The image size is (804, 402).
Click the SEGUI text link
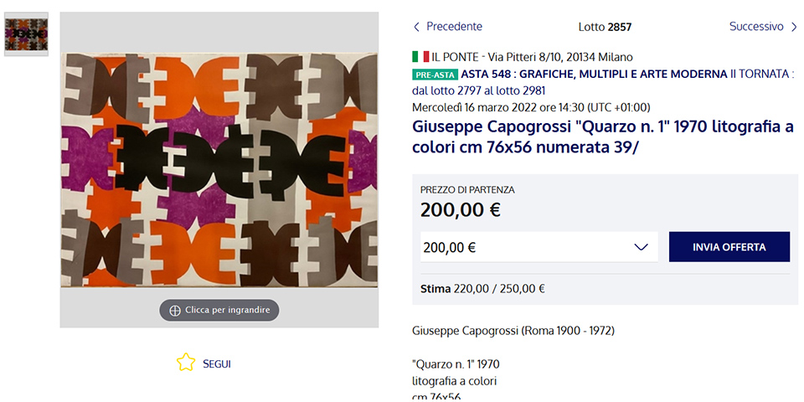point(216,363)
